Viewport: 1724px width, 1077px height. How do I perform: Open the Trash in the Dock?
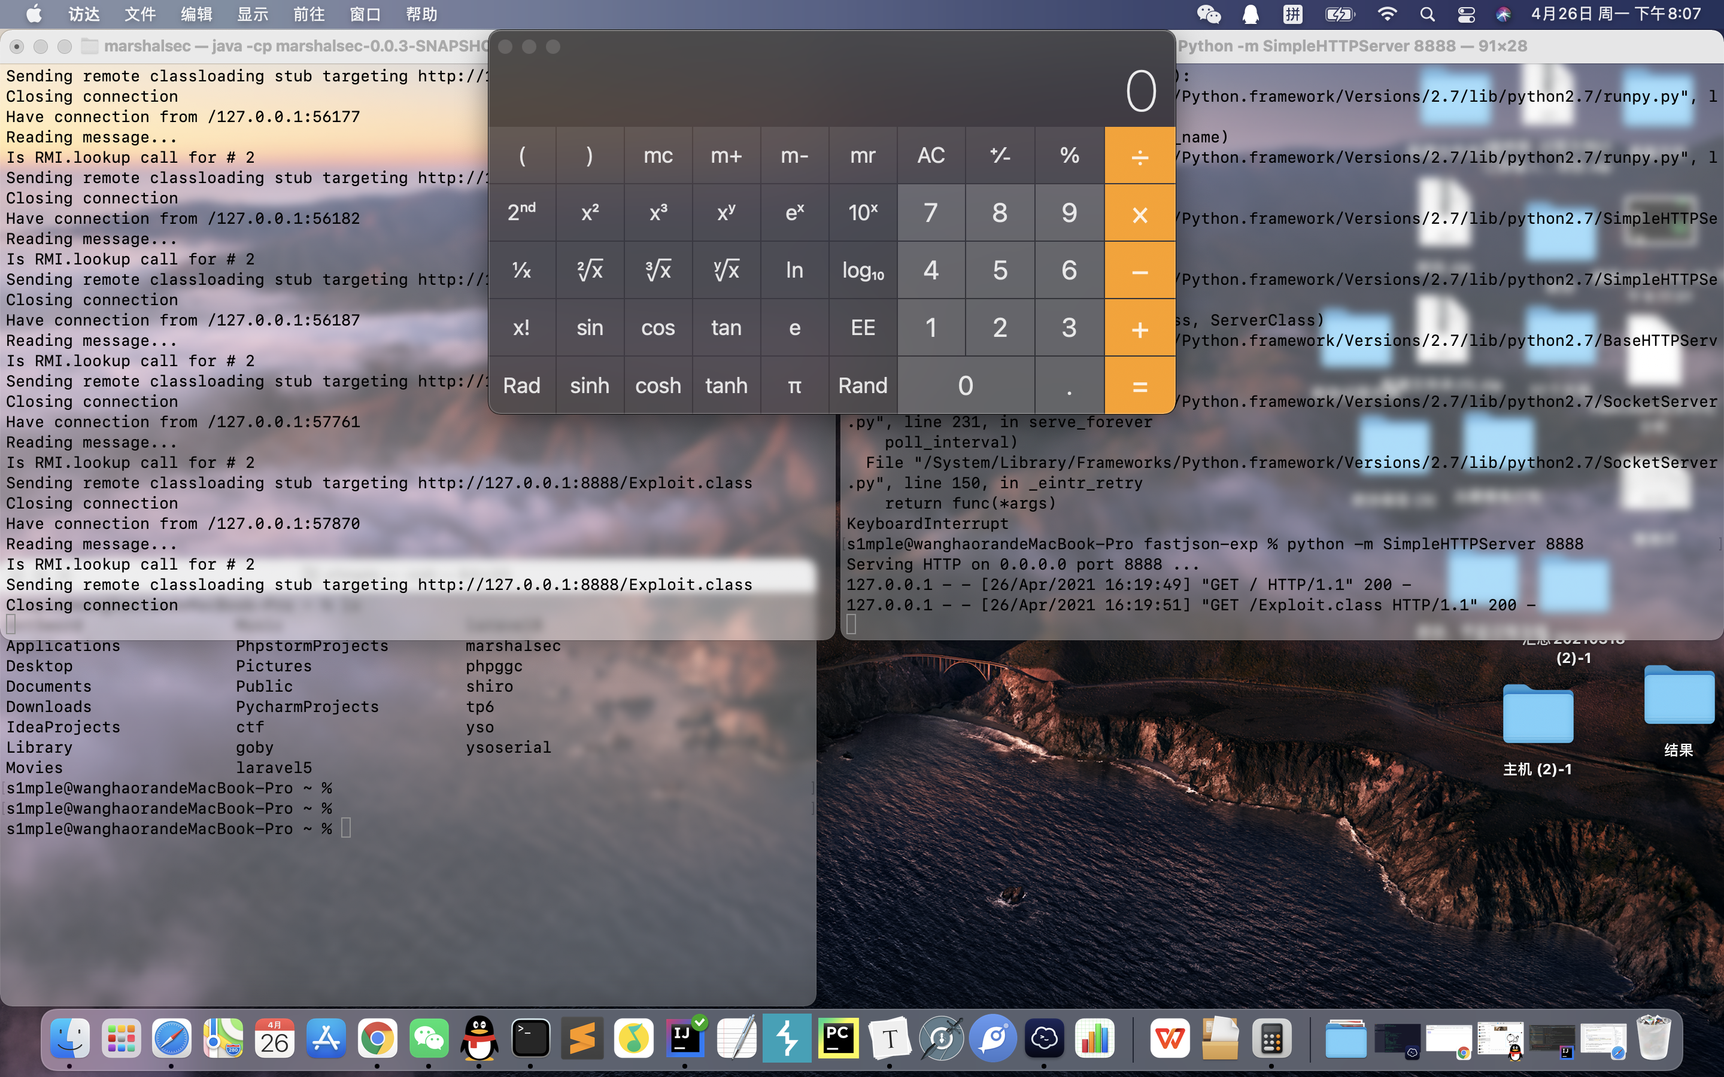coord(1653,1038)
